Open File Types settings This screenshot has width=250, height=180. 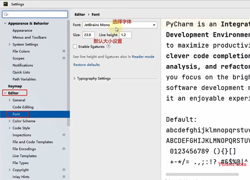tap(21, 163)
